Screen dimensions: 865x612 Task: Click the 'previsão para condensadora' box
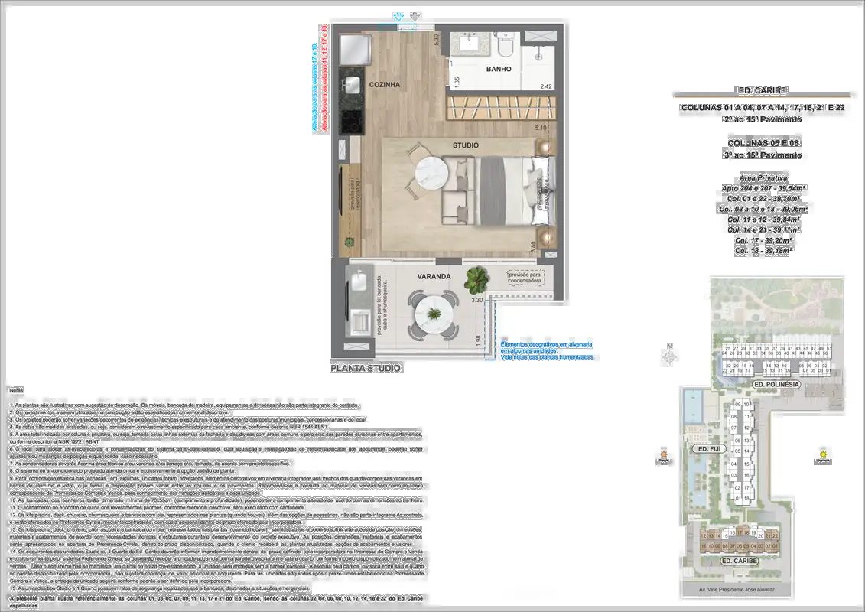pos(525,277)
